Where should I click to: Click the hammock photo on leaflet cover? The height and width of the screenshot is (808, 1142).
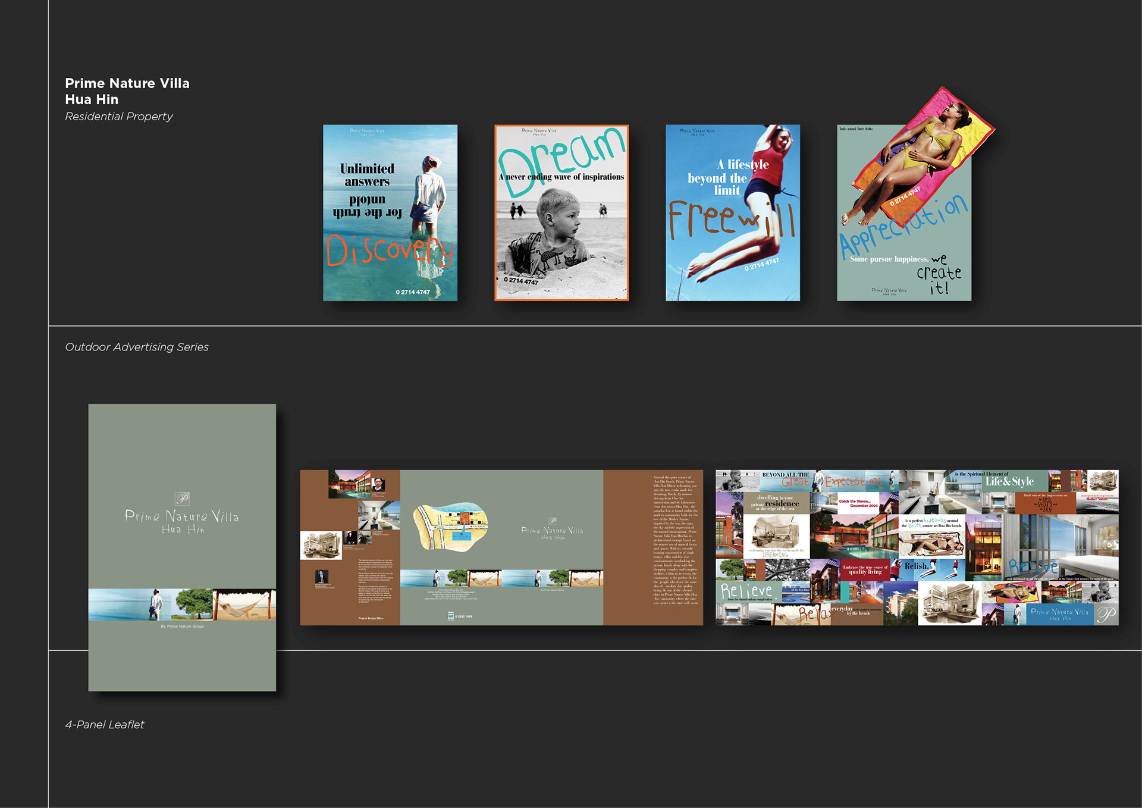(244, 605)
